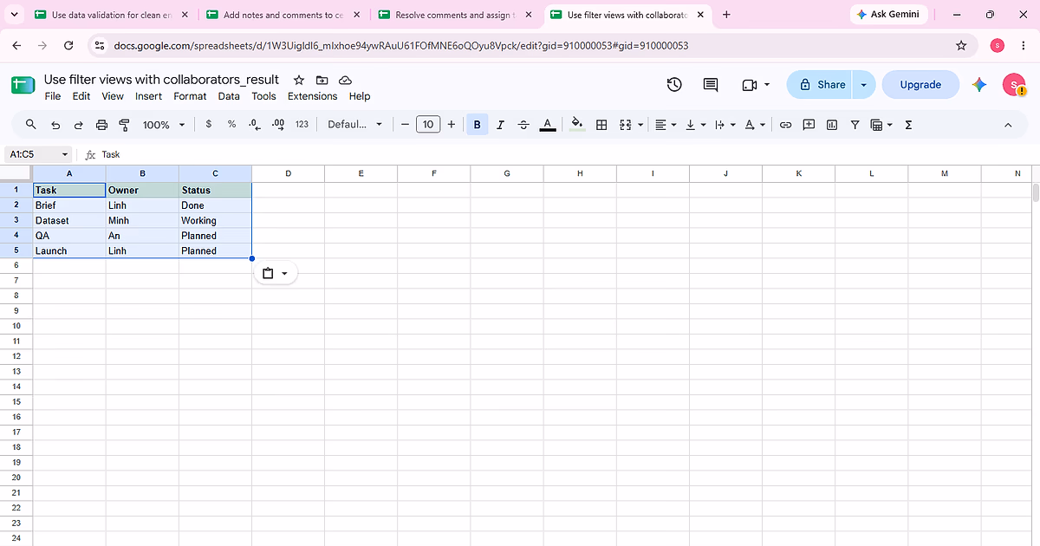Click Decrease decimal places icon

254,125
